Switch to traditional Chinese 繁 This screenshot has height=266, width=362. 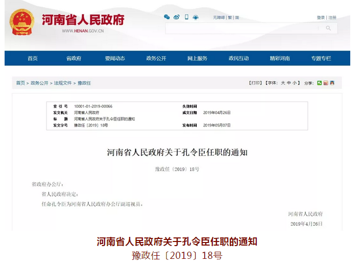point(230,17)
